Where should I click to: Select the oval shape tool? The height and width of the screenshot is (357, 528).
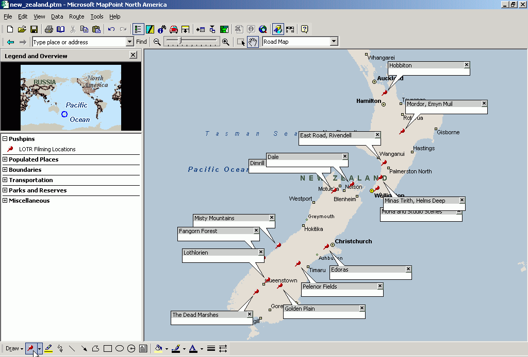click(x=120, y=349)
